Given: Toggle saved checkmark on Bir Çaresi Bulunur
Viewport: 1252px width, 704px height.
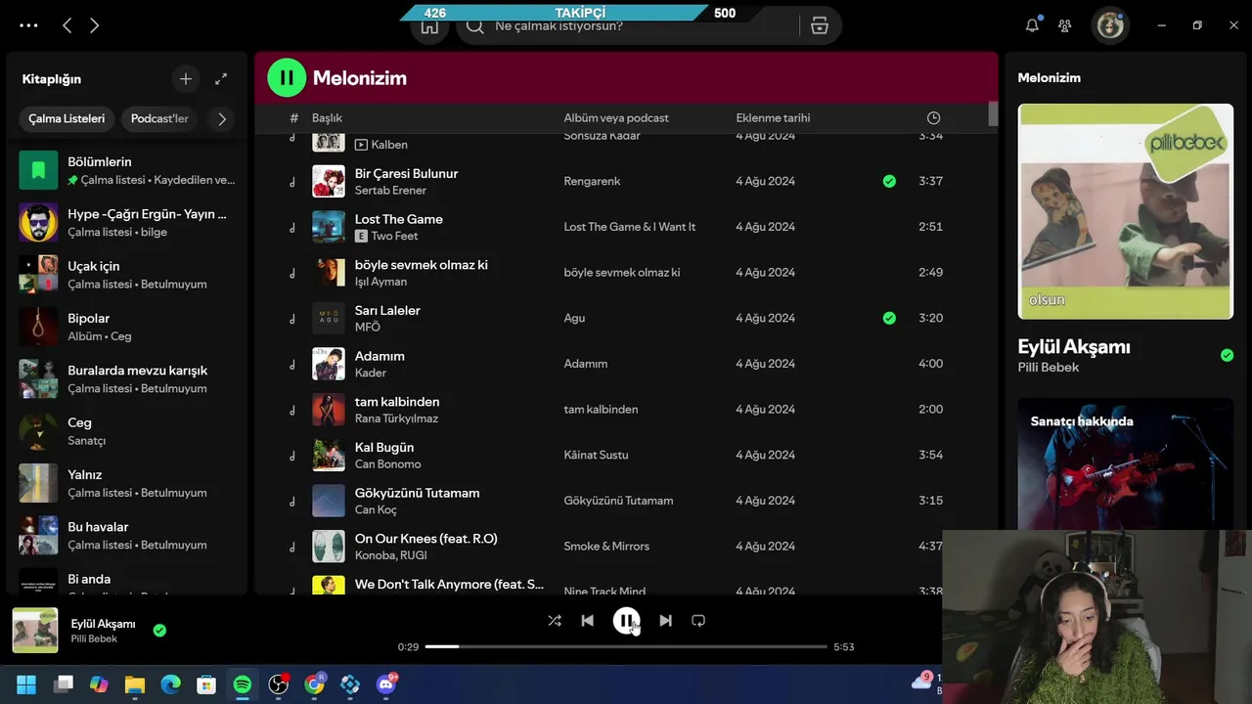Looking at the screenshot, I should [x=889, y=181].
